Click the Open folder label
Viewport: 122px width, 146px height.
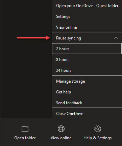[x=25, y=138]
